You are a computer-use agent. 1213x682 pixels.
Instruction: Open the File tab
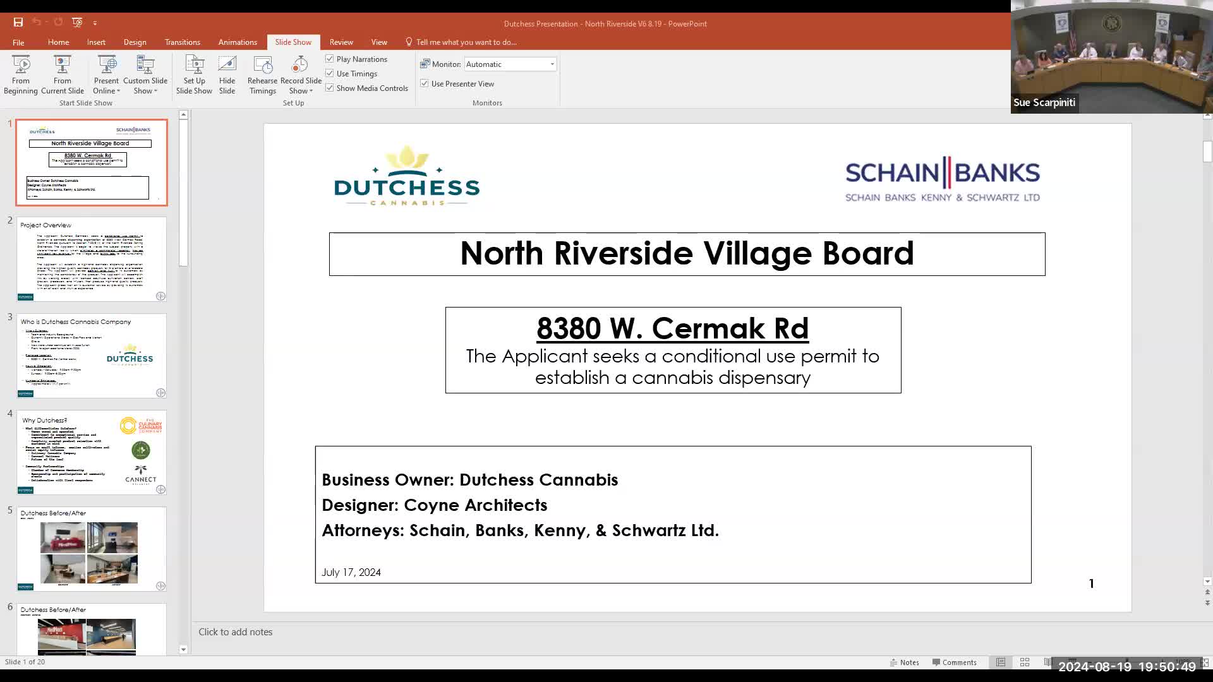[x=18, y=42]
